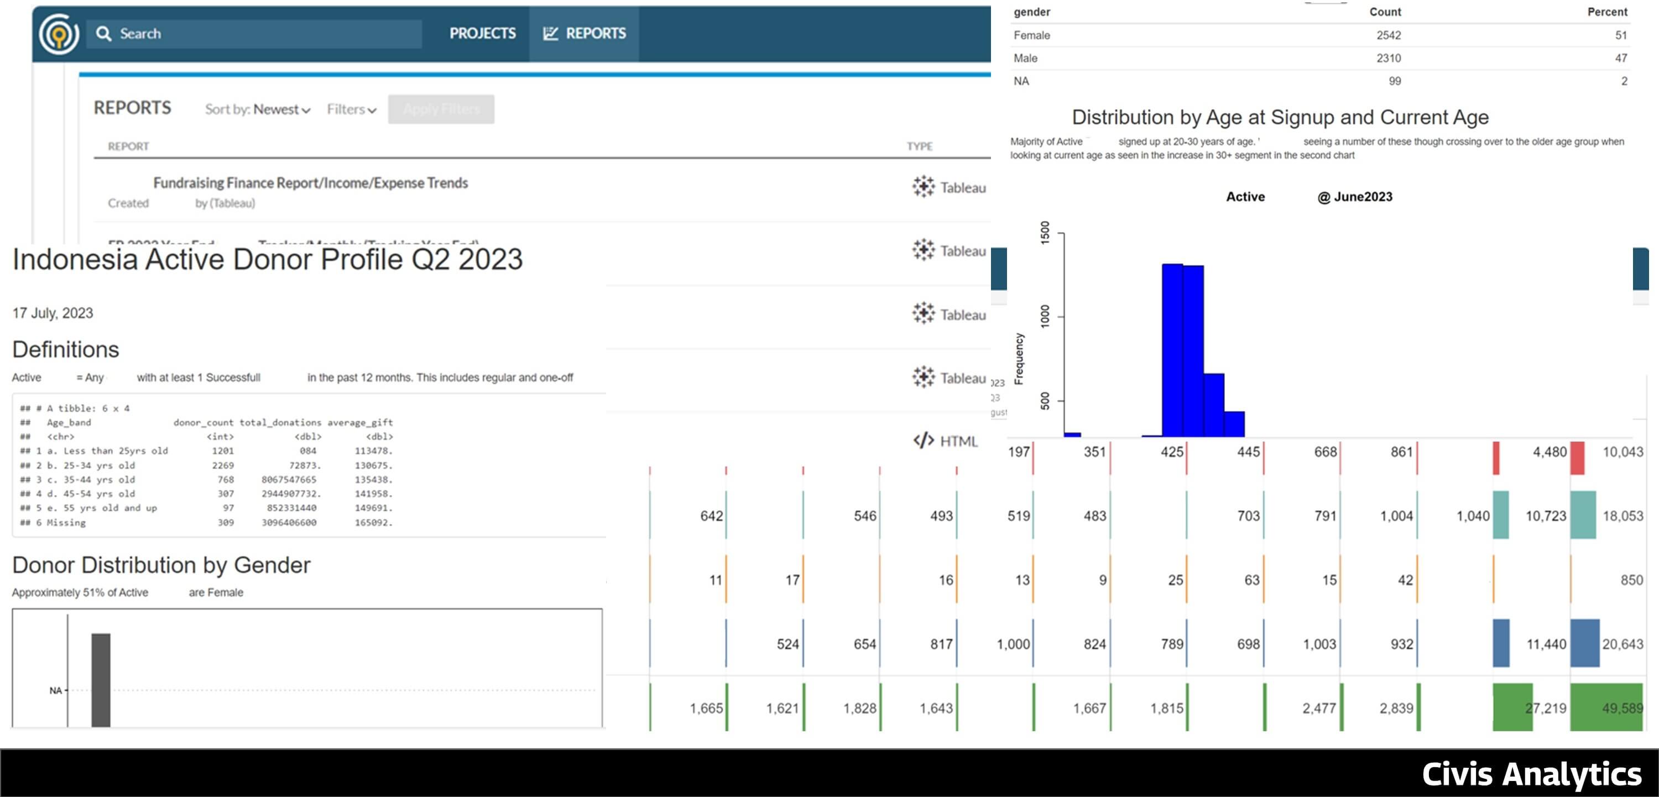
Task: Open Fundraising Finance Report/Income/Expense Trends link
Action: tap(310, 183)
